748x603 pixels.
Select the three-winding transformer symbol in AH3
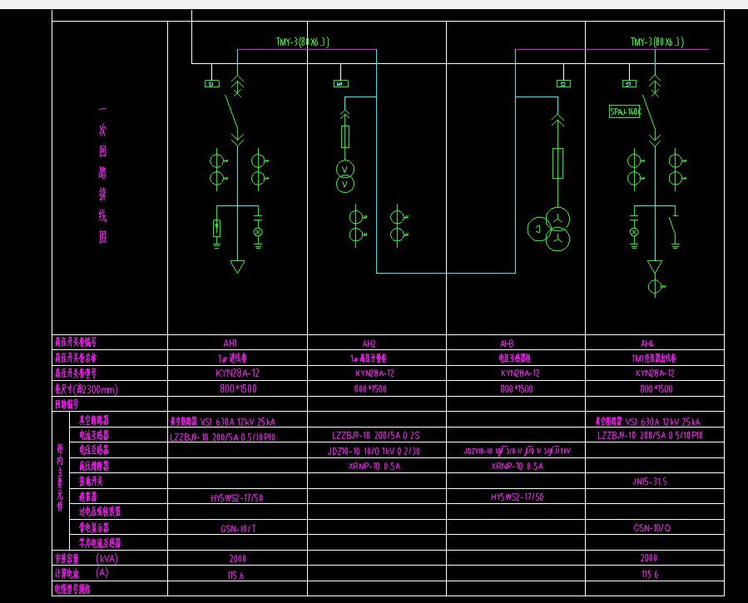(x=548, y=230)
